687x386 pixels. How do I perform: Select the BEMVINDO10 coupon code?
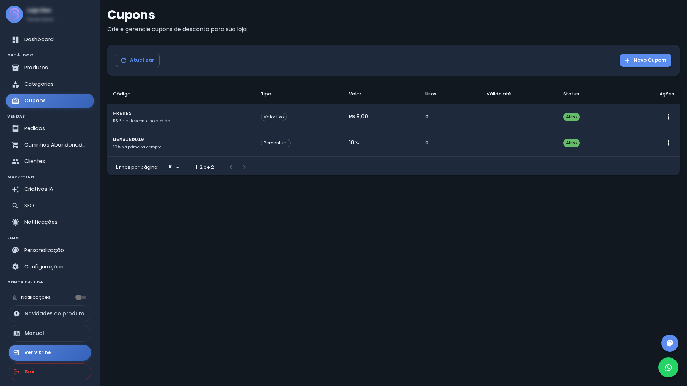pos(128,139)
